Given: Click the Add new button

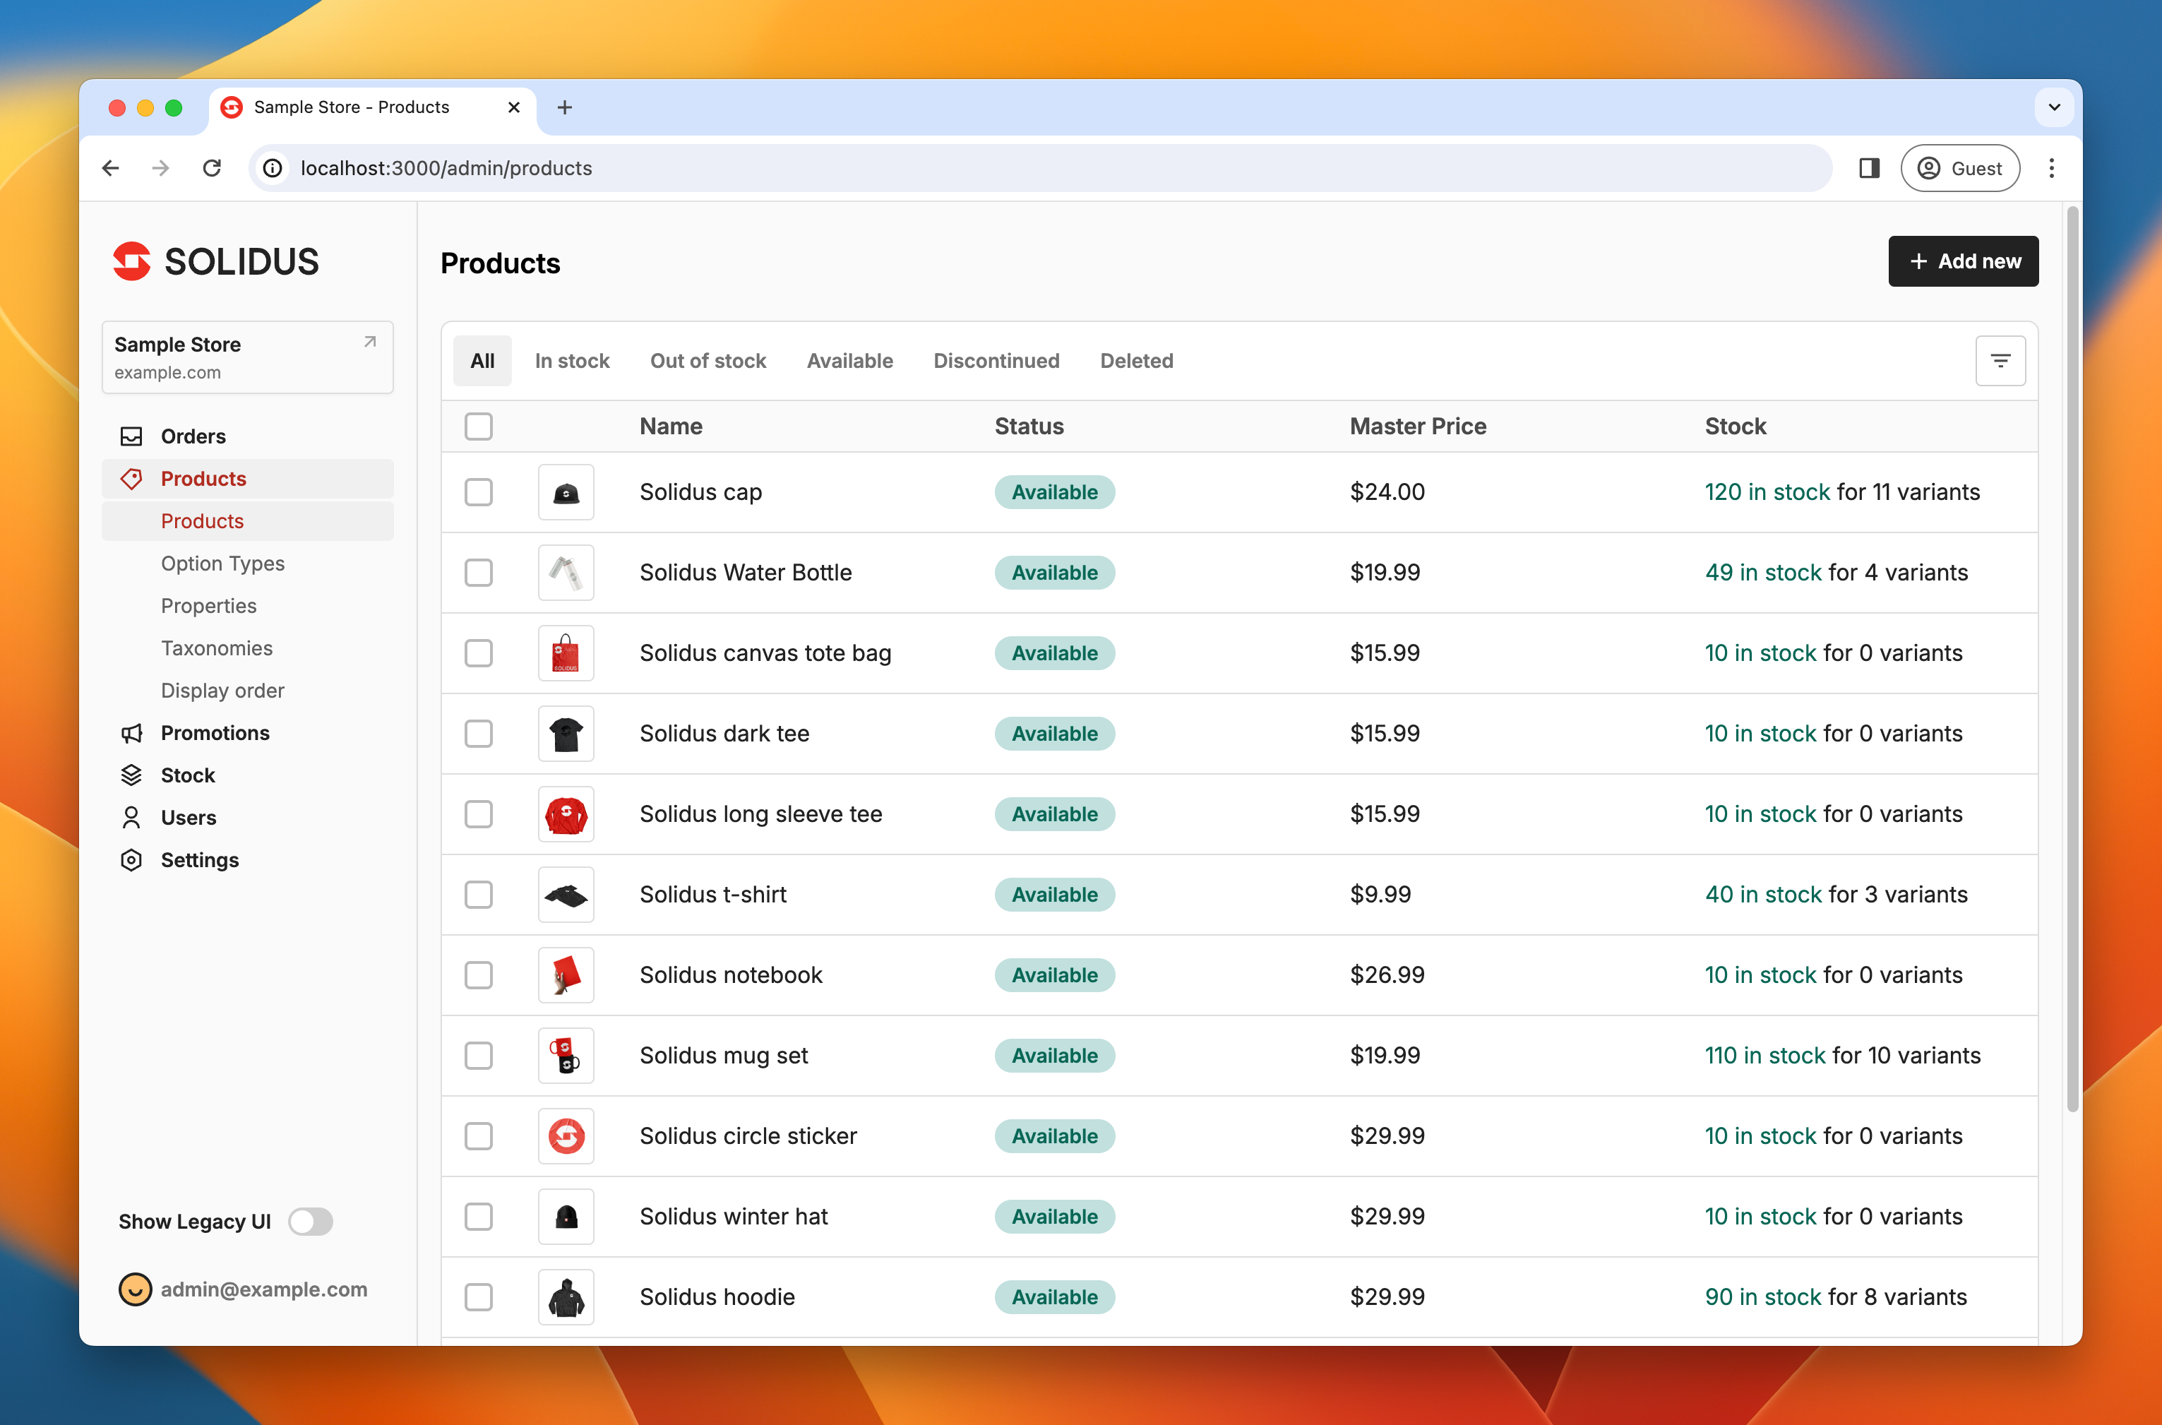Looking at the screenshot, I should coord(1963,262).
